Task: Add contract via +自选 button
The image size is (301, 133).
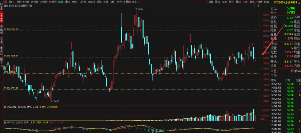Action: pos(259,2)
